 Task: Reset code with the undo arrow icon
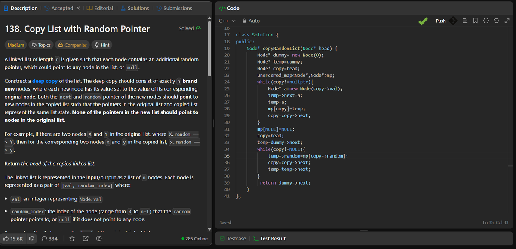(496, 21)
